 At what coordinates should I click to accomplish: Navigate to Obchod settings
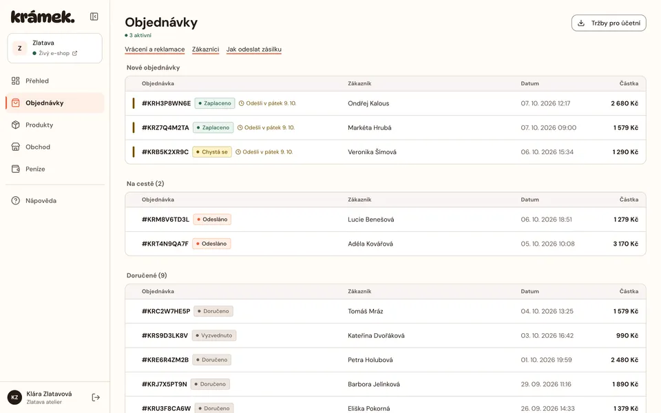point(55,147)
